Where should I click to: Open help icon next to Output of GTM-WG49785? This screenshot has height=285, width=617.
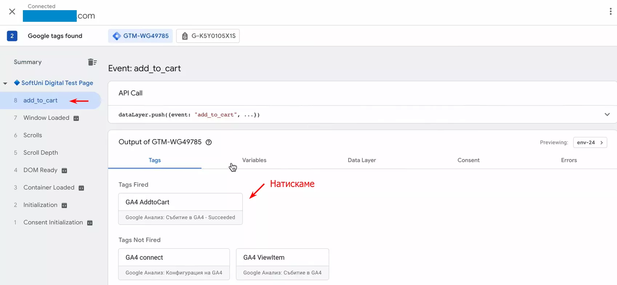click(x=209, y=142)
